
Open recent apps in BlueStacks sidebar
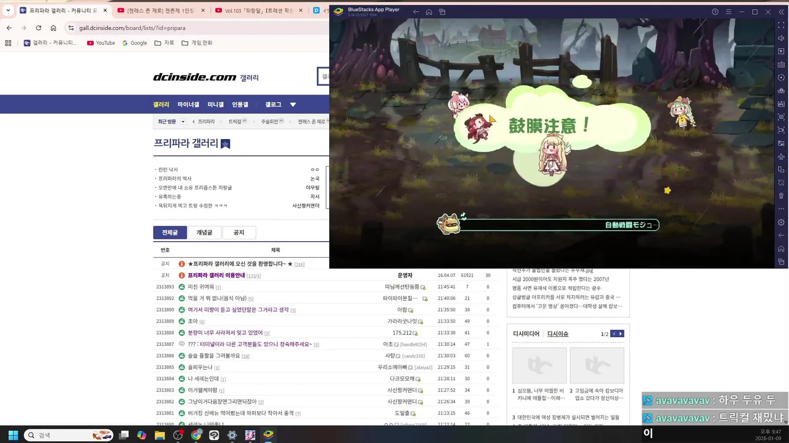click(x=781, y=261)
